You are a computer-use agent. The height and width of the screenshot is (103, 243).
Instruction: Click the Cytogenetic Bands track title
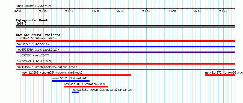32,20
